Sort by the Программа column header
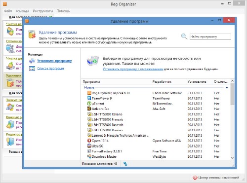Screen dimensions: 247x183 116,82
